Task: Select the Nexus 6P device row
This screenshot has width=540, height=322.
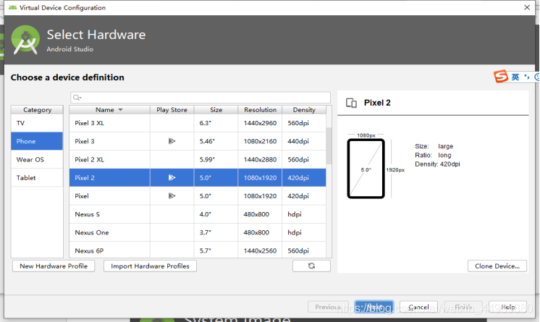Action: [x=198, y=250]
